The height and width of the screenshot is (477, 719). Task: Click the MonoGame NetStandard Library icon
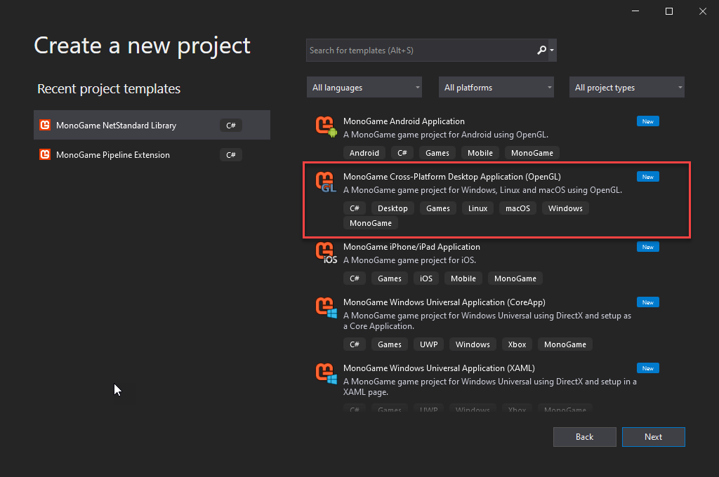[x=46, y=126]
